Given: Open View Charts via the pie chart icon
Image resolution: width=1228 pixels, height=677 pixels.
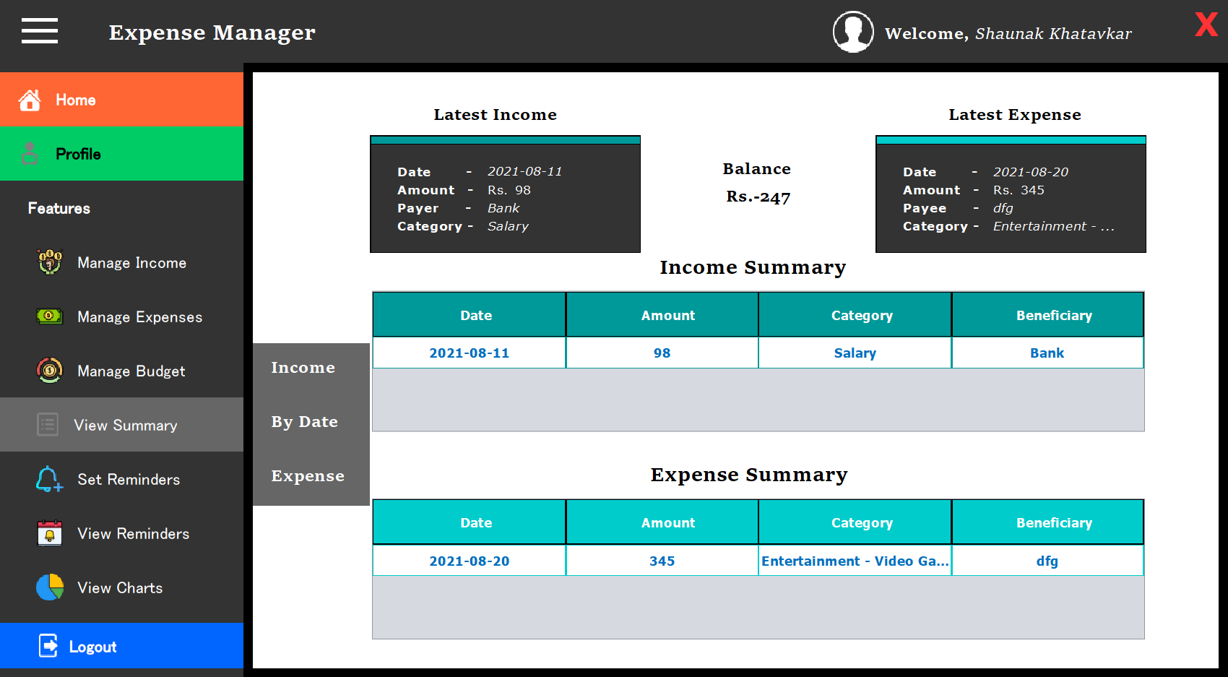Looking at the screenshot, I should (48, 587).
